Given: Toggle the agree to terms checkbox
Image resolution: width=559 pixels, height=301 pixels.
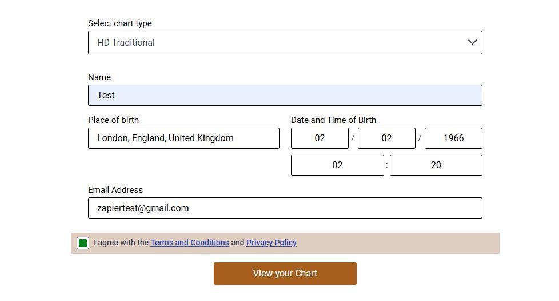Looking at the screenshot, I should coord(83,244).
